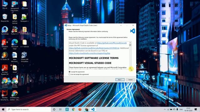The height and width of the screenshot is (112, 200).
Task: Close the Setup window
Action: pyautogui.click(x=133, y=26)
